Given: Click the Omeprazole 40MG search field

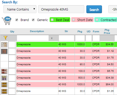Looking at the screenshot, I should [61, 9].
